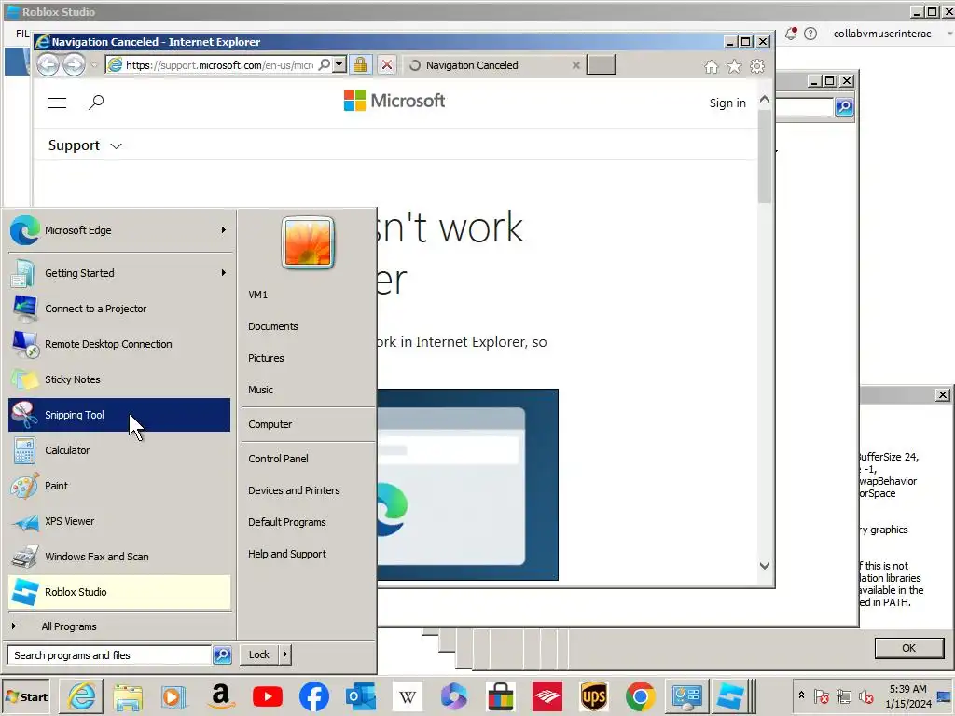This screenshot has height=716, width=955.
Task: Click the Paint palette icon
Action: click(x=24, y=486)
